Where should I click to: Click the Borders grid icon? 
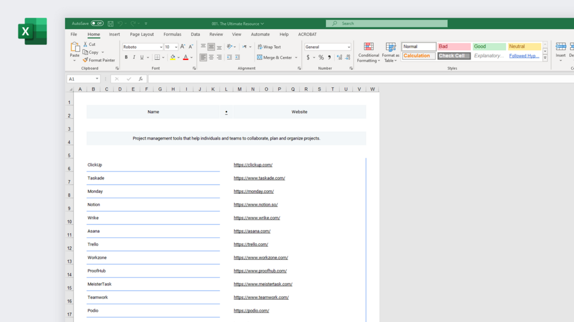[157, 58]
